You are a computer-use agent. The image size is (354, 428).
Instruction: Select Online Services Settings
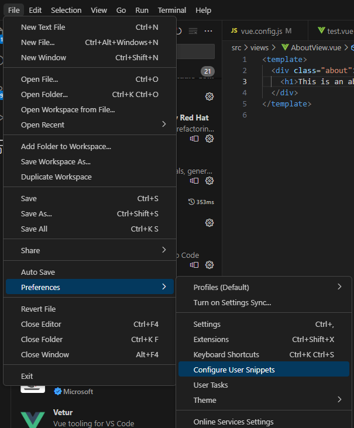click(x=264, y=422)
